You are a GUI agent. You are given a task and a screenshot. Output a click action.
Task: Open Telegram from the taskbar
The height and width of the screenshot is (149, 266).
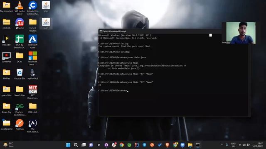(x=144, y=145)
